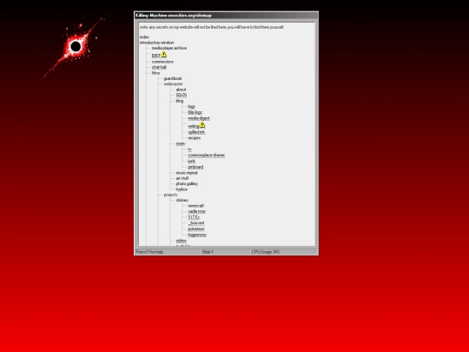Open the music repeat entry
This screenshot has height=352, width=469.
point(187,173)
